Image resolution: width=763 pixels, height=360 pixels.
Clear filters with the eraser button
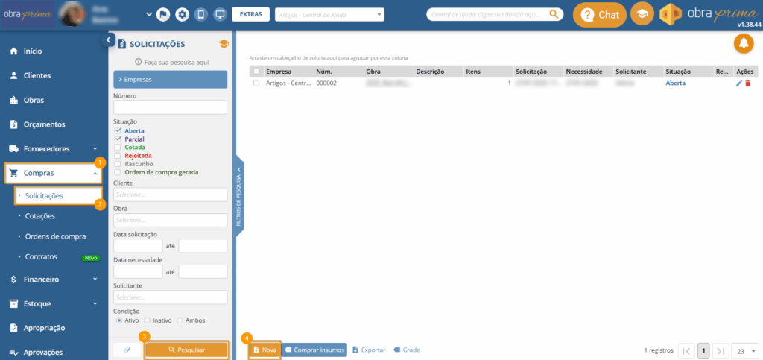coord(127,350)
